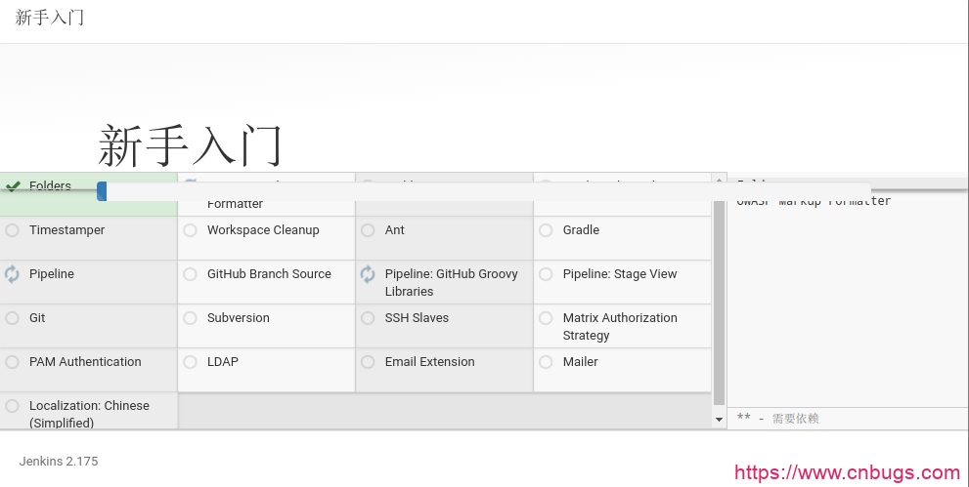Click the pending circle beside Git
The image size is (969, 487).
pos(12,318)
